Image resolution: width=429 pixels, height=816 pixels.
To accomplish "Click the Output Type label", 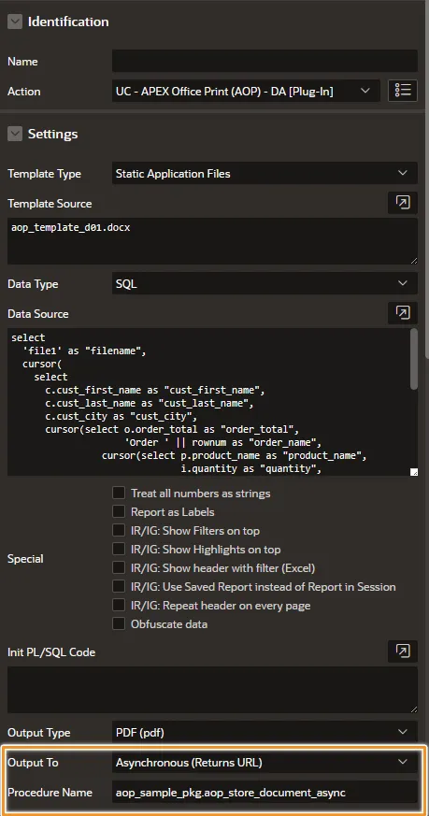I will [x=39, y=733].
